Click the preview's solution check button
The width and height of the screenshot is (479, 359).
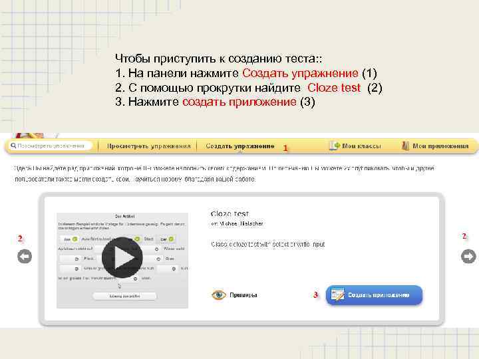point(124,296)
